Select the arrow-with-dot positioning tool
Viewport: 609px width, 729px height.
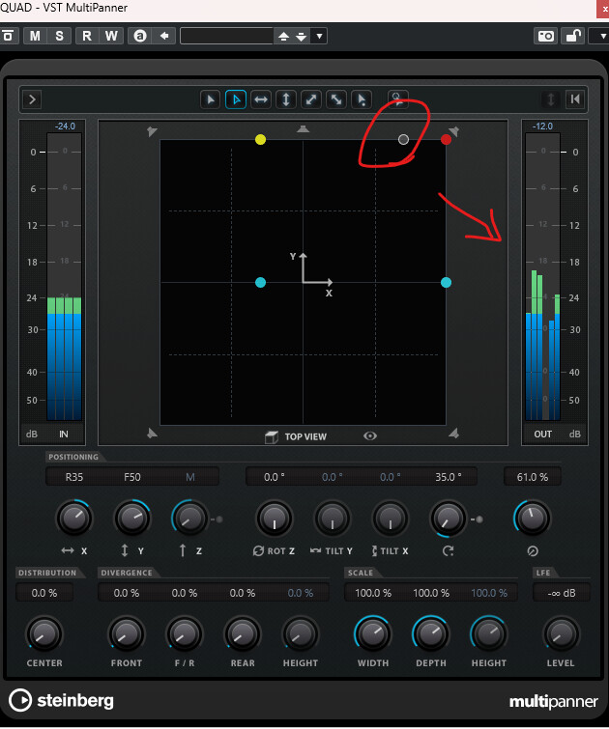coord(362,99)
